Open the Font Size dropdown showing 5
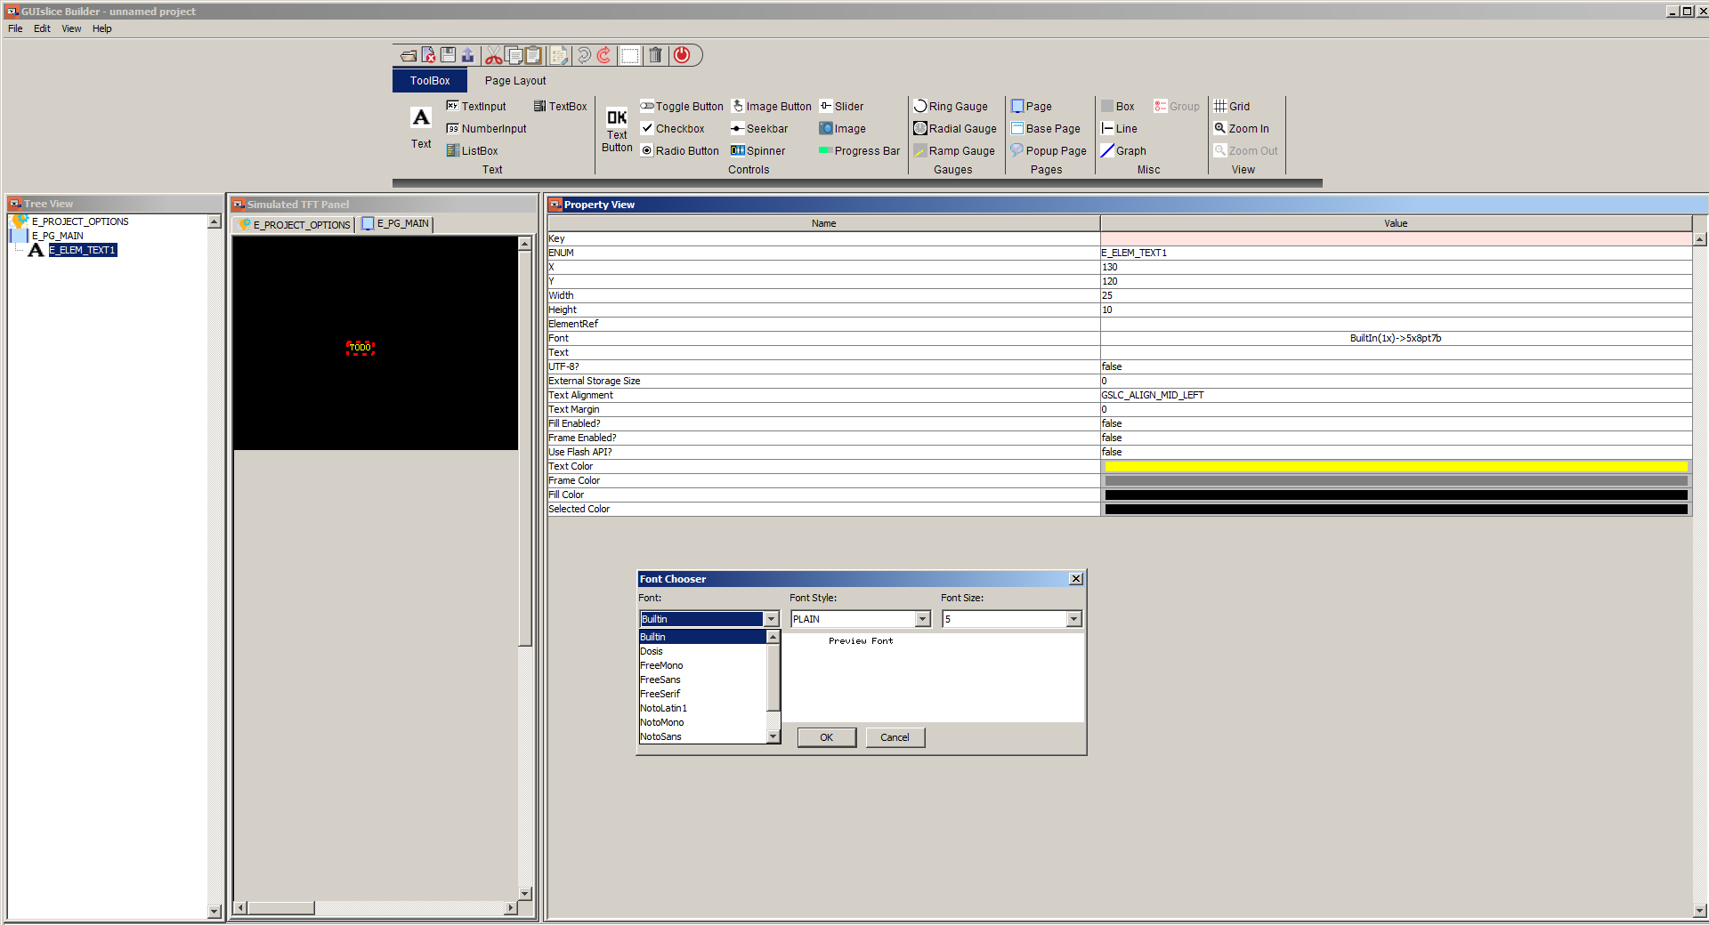1709x925 pixels. click(1074, 619)
